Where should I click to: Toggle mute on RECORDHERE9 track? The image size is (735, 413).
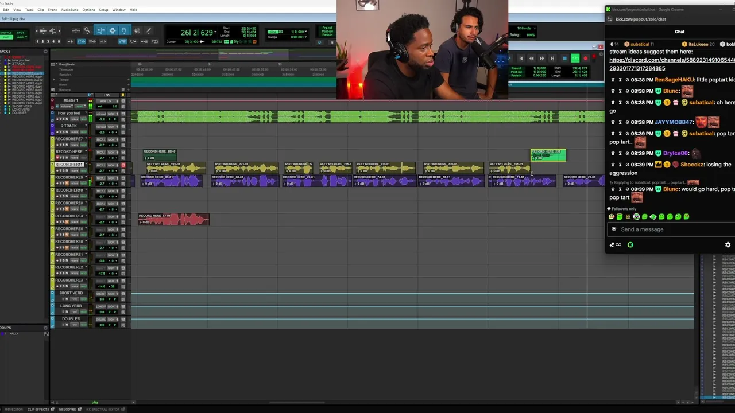(x=67, y=184)
